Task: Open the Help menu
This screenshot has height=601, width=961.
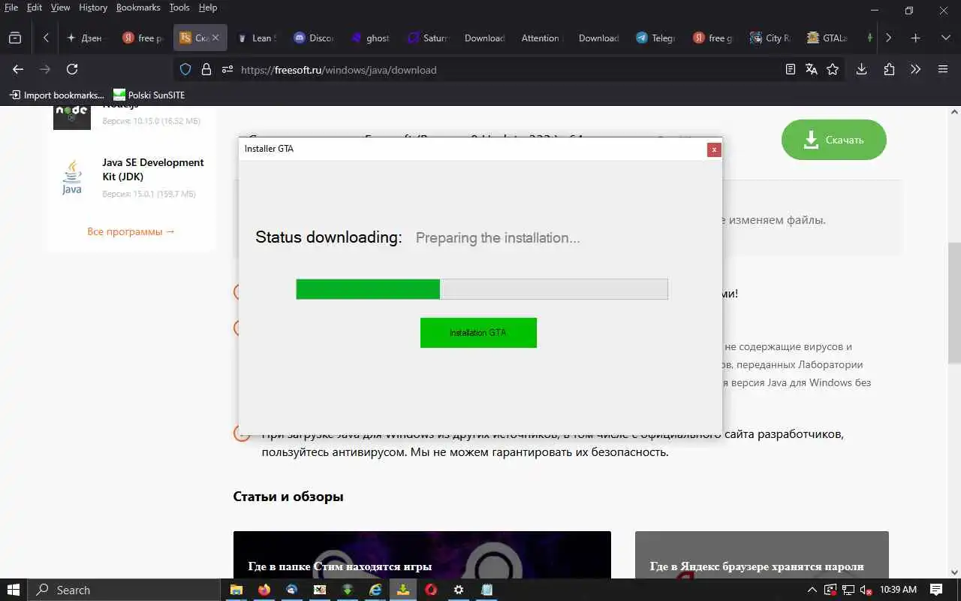Action: point(208,8)
